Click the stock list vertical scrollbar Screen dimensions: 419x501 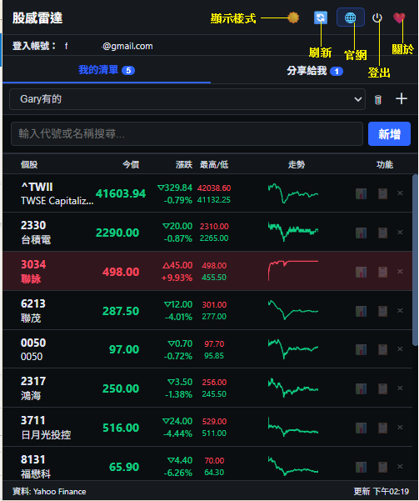tap(415, 260)
